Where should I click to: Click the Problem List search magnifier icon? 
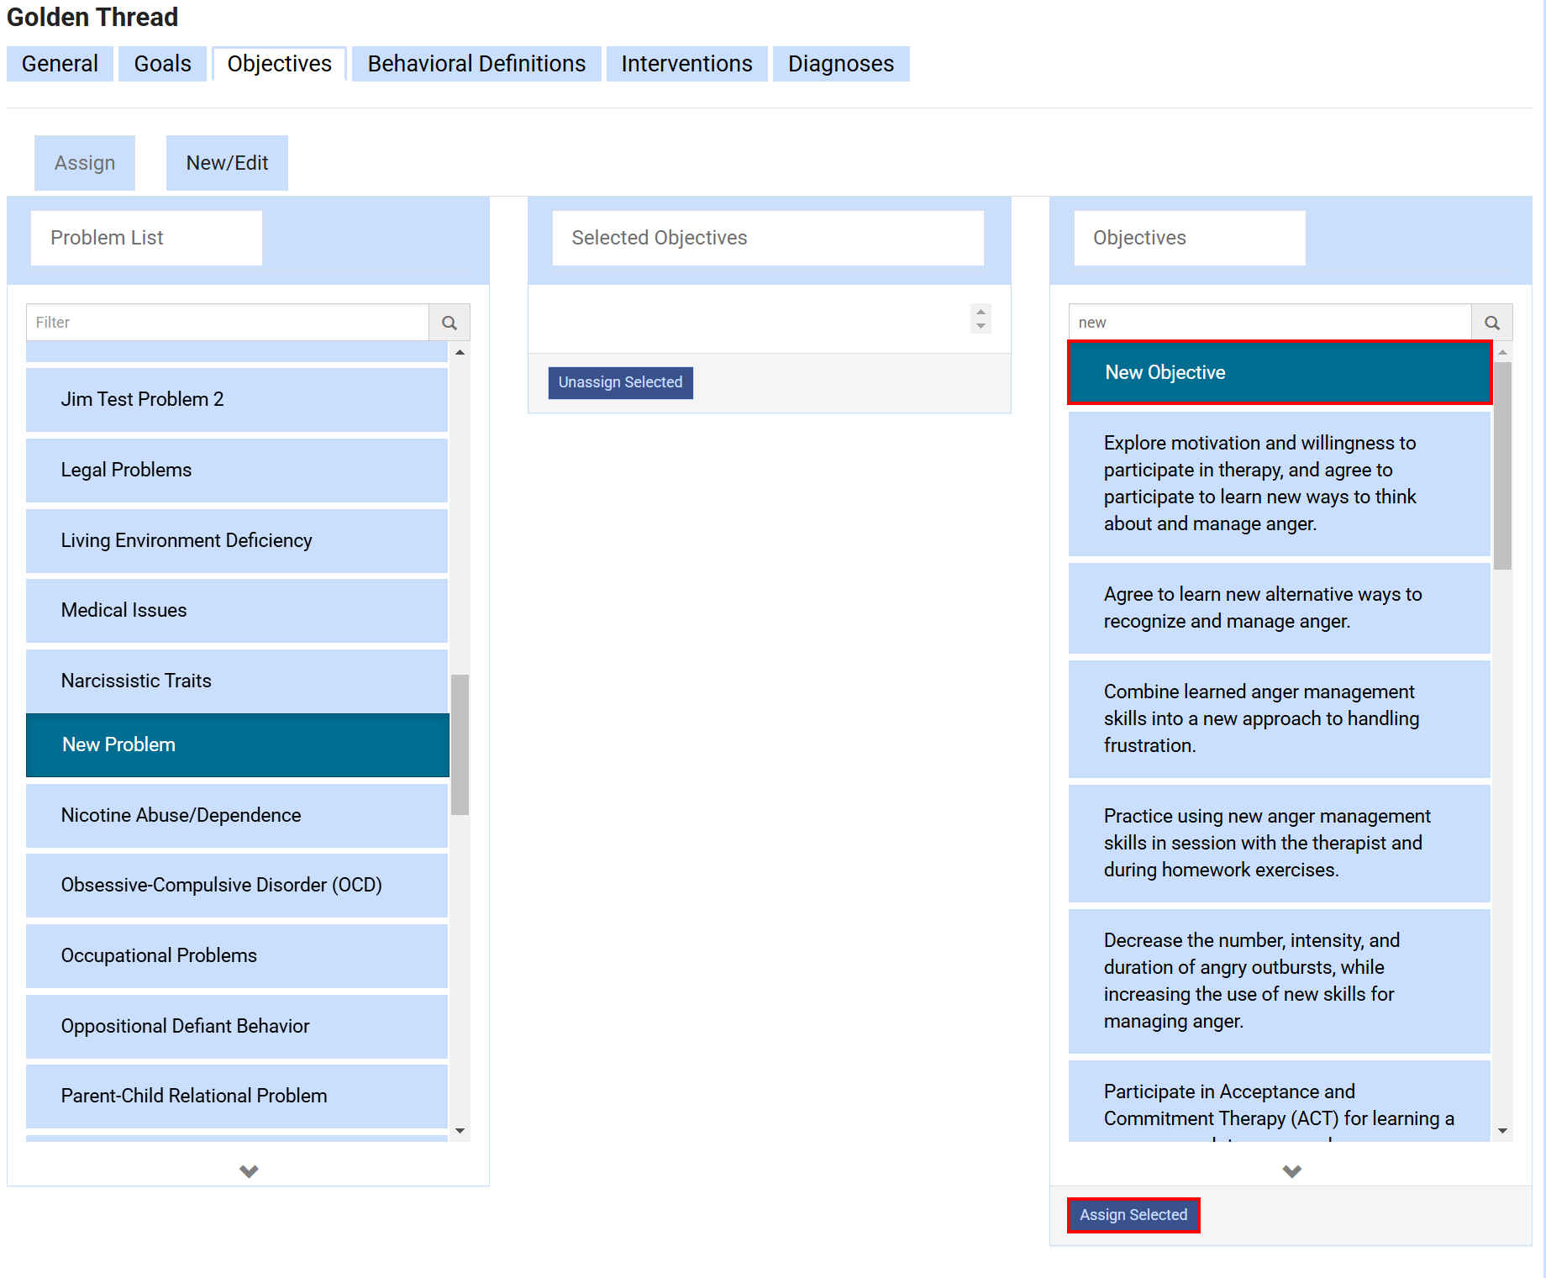[x=450, y=323]
